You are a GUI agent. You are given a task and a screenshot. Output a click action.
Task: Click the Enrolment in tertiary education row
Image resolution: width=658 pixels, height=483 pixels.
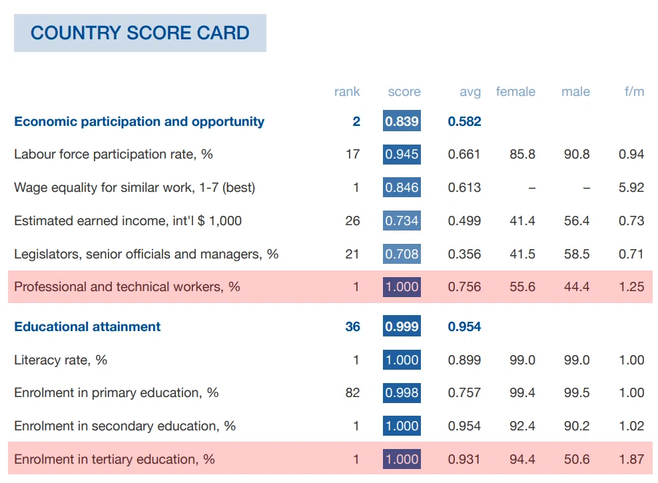(x=330, y=458)
